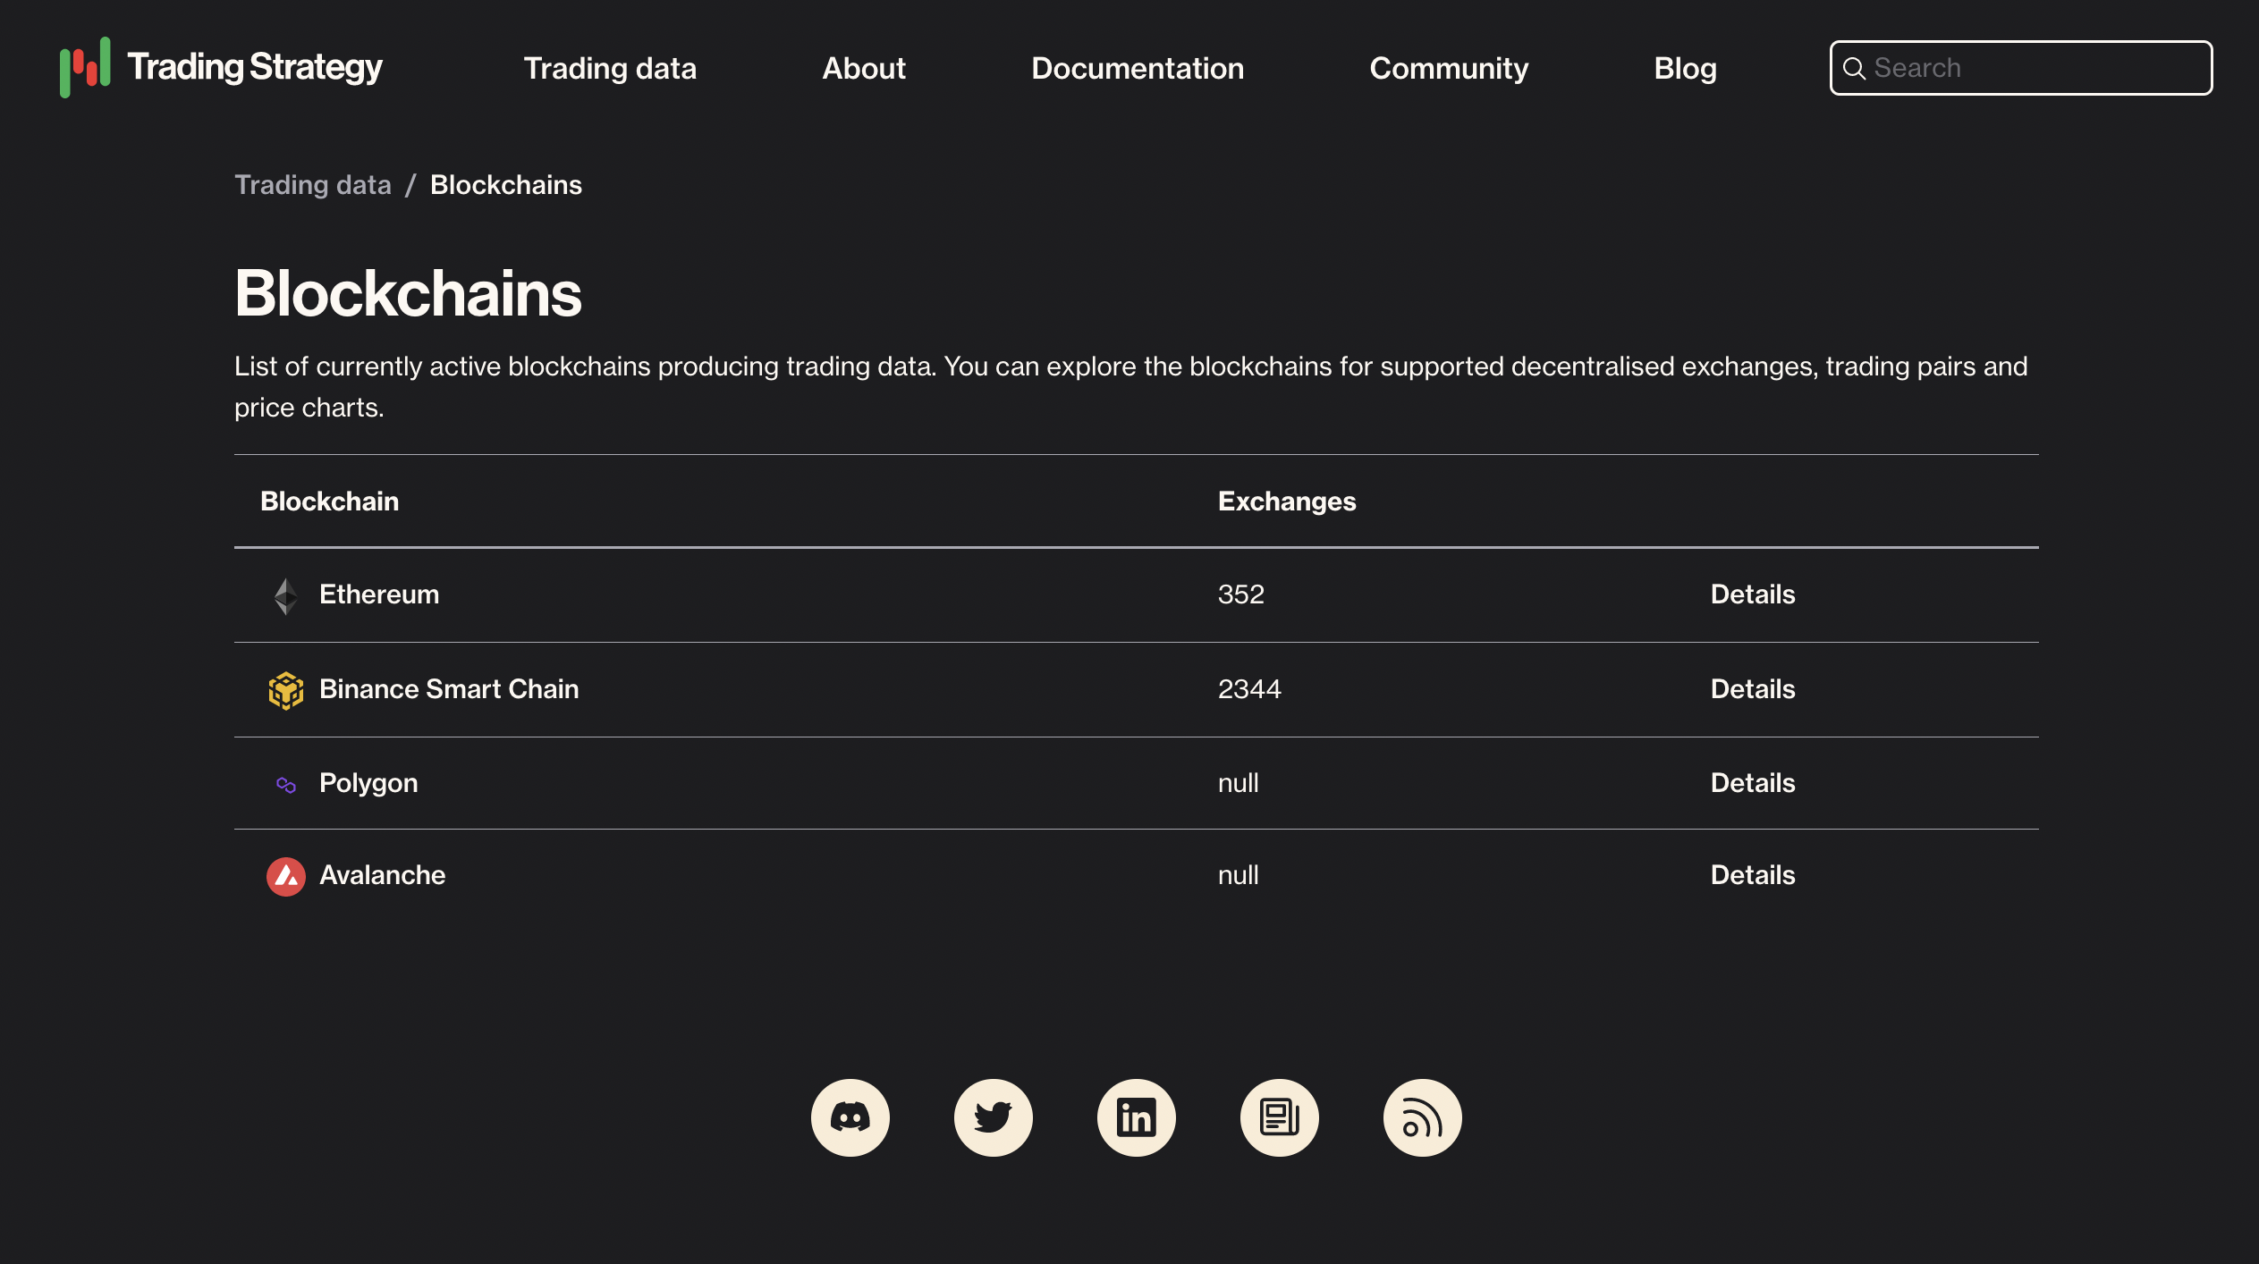2259x1264 pixels.
Task: Click the search magnifier icon
Action: pyautogui.click(x=1855, y=67)
